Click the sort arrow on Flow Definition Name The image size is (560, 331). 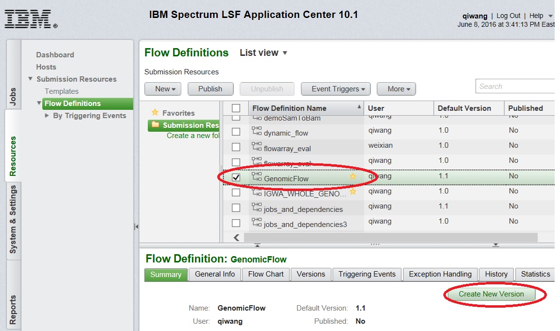[x=359, y=107]
